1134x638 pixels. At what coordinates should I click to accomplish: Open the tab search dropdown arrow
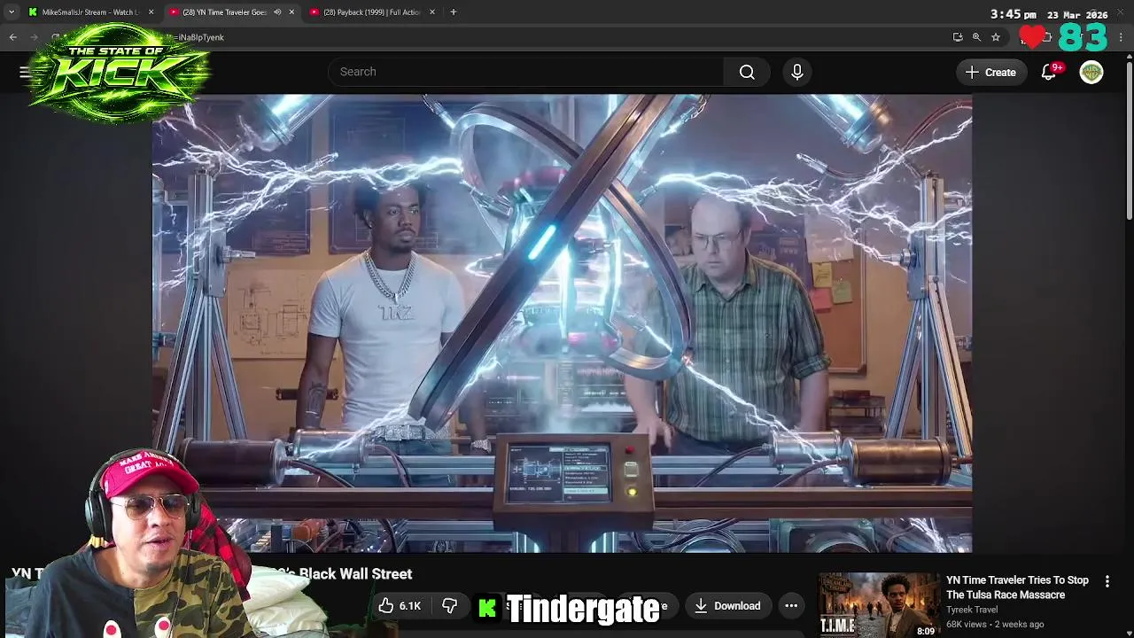tap(12, 12)
